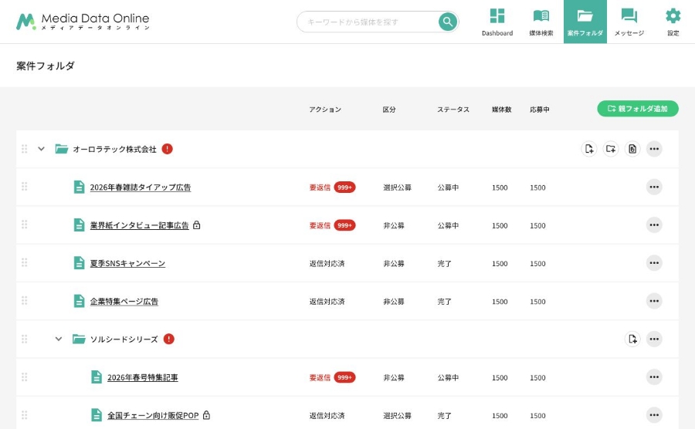
Task: Open more options menu for 企業特集ページ広告
Action: 654,301
